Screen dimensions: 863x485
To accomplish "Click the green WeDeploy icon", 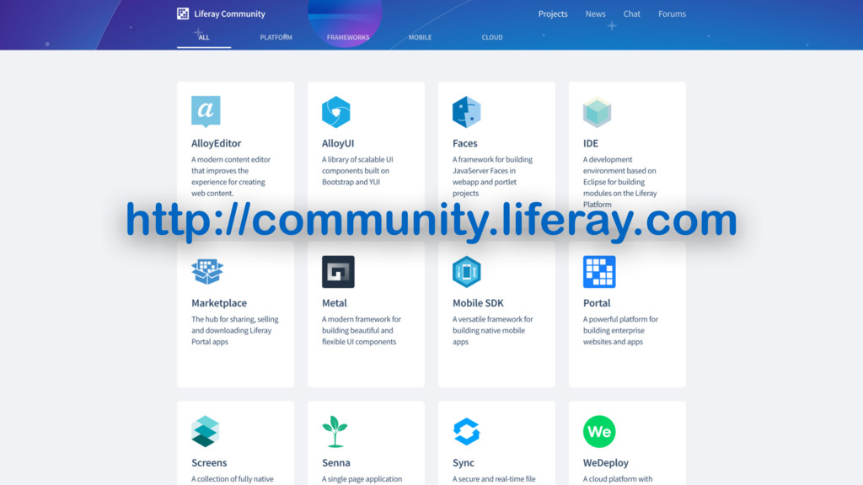I will 599,432.
